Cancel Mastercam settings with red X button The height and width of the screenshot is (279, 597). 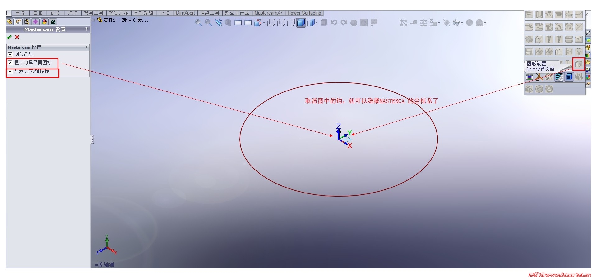coord(16,37)
